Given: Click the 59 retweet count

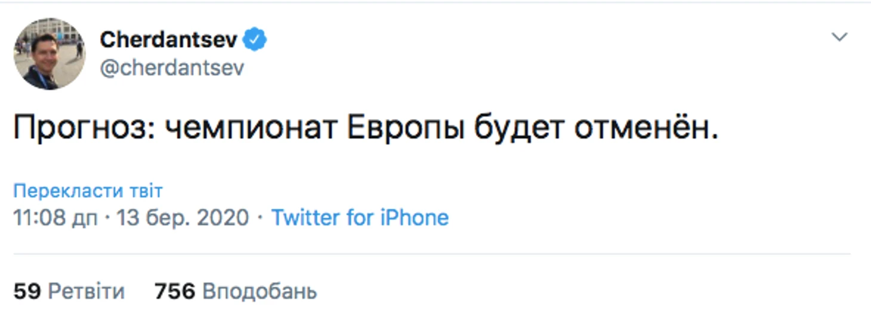Looking at the screenshot, I should pyautogui.click(x=26, y=292).
